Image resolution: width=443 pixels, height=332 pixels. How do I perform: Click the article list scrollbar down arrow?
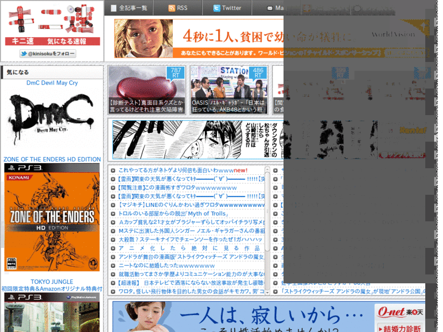[x=267, y=293]
